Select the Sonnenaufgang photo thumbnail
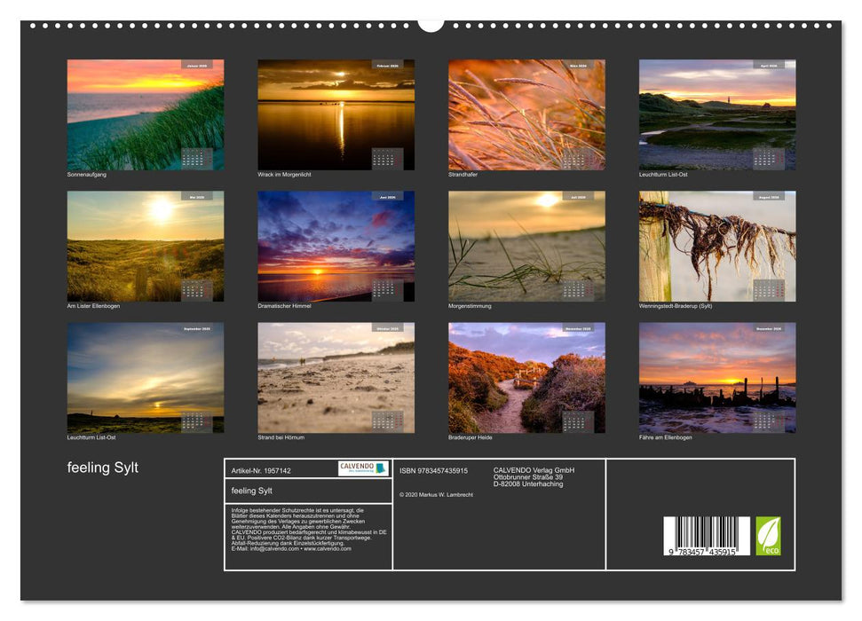The height and width of the screenshot is (621, 862). (144, 114)
